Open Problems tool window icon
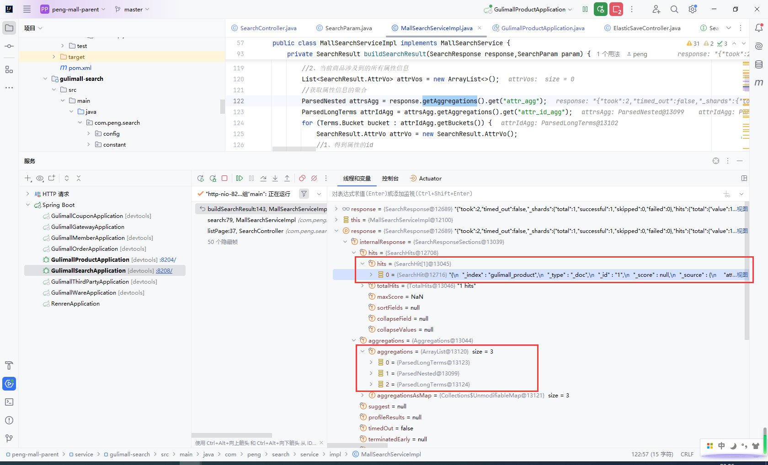This screenshot has width=768, height=465. coord(9,420)
